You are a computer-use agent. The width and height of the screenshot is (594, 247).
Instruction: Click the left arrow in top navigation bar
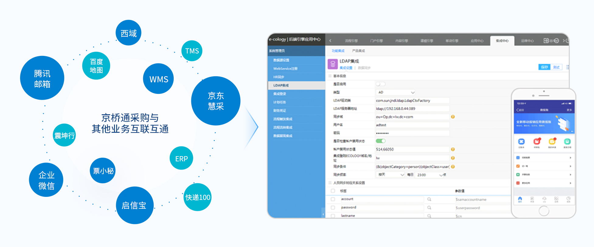[x=330, y=41]
